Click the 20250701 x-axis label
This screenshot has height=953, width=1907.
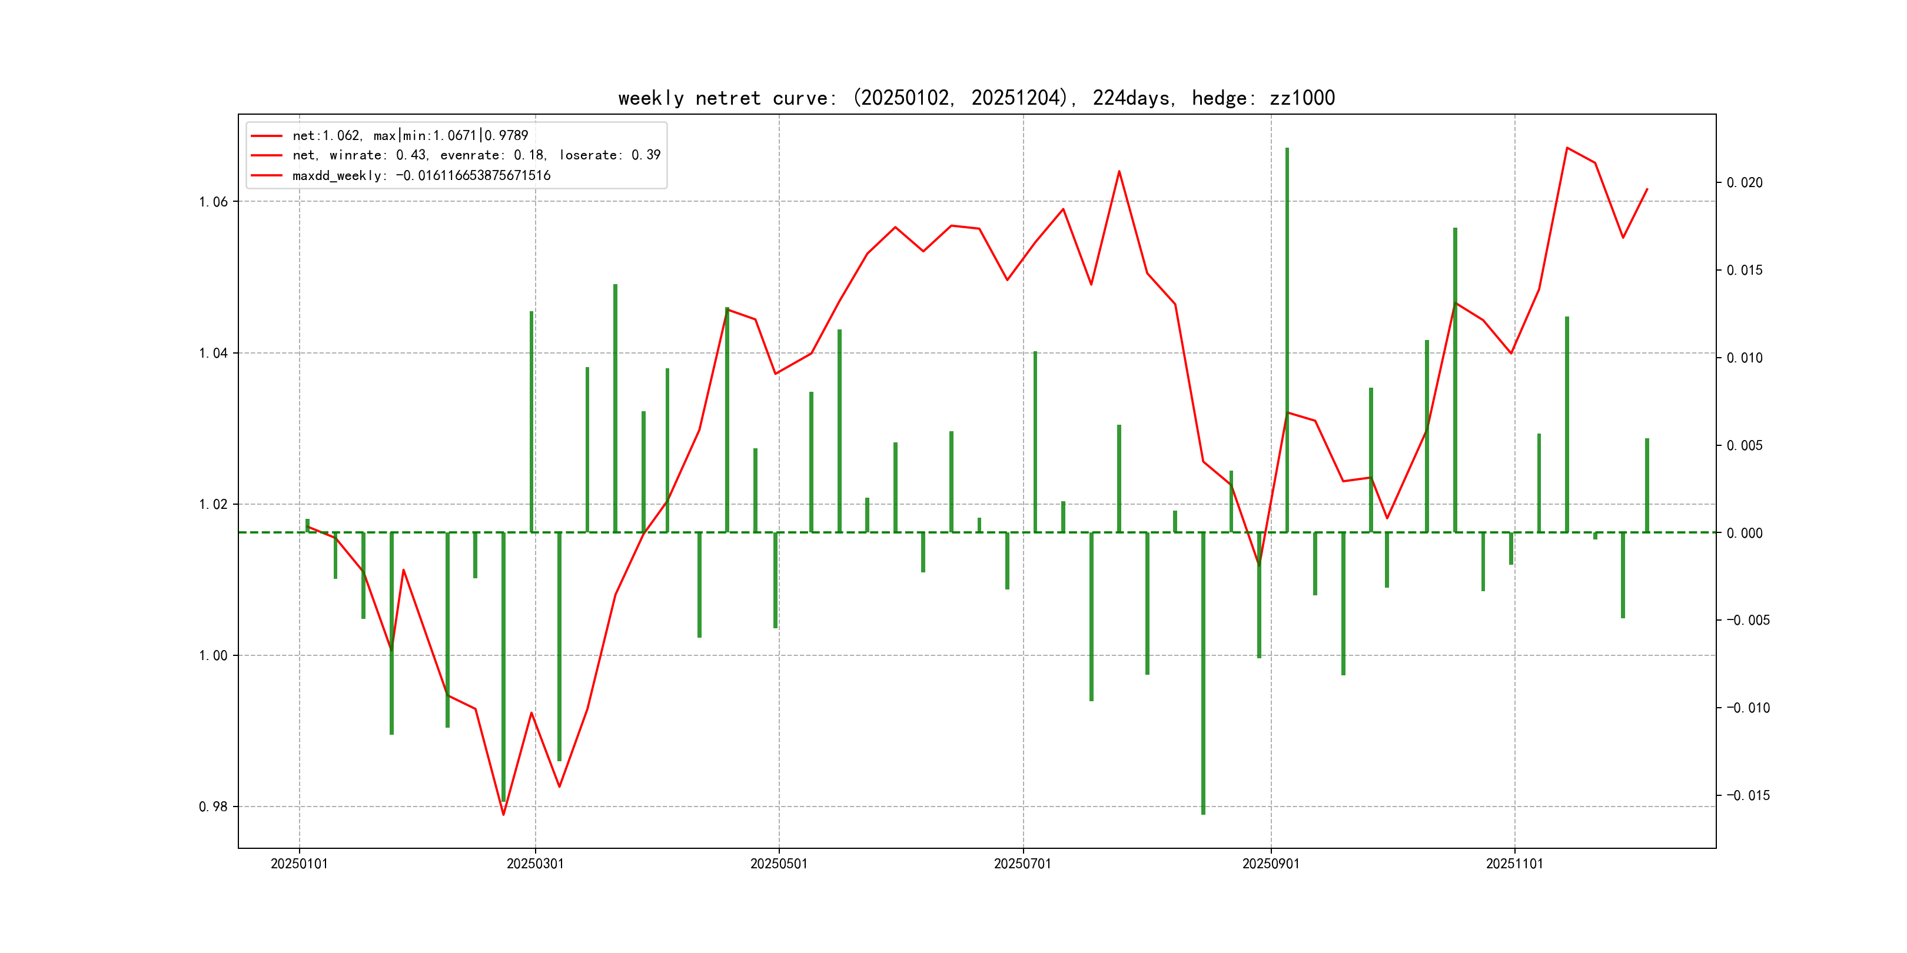pyautogui.click(x=1022, y=864)
